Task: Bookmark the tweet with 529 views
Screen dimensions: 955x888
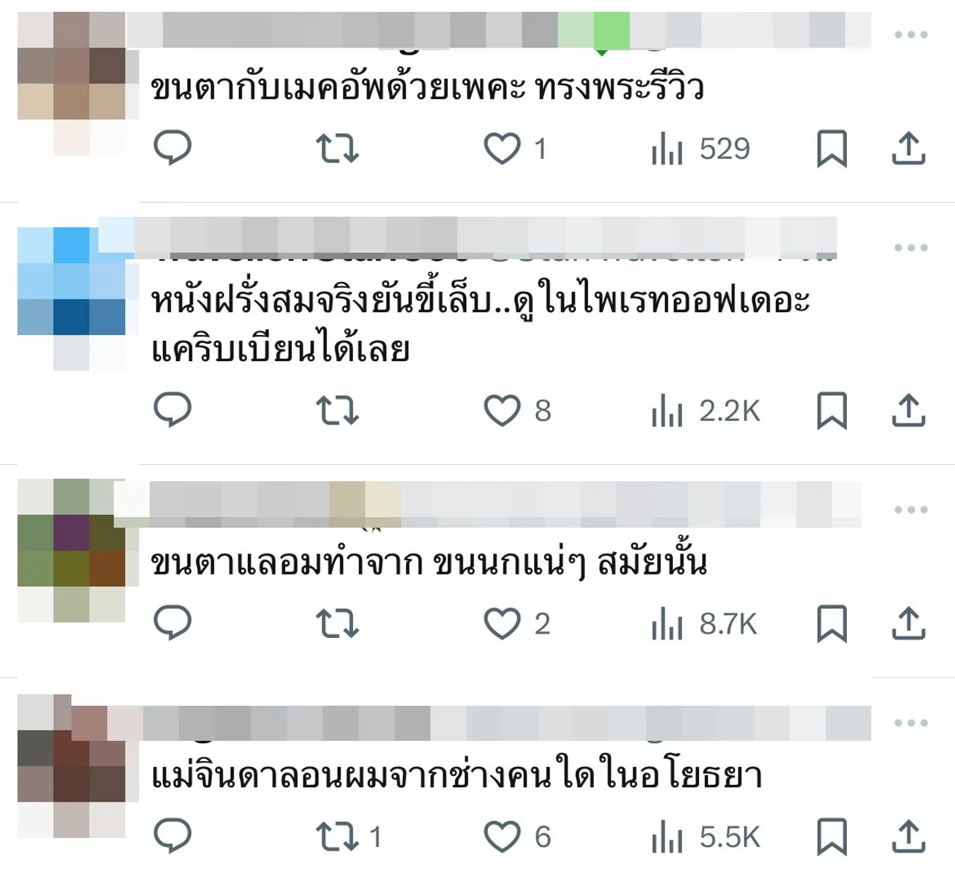Action: click(x=831, y=148)
